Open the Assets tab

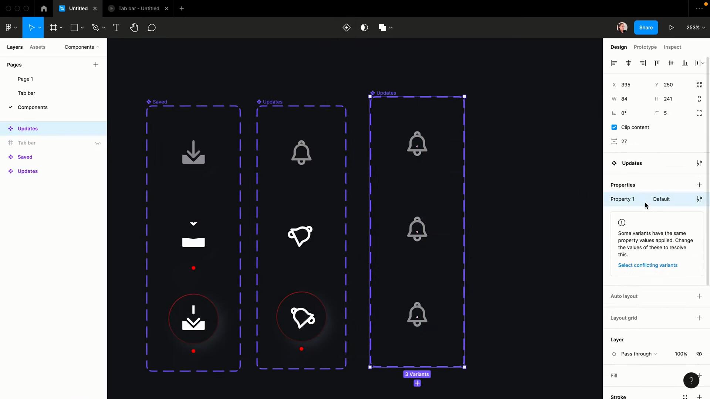37,47
